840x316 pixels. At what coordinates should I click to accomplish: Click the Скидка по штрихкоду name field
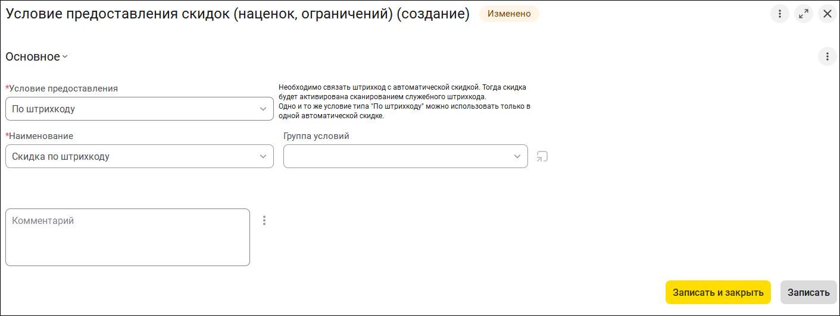(x=131, y=157)
